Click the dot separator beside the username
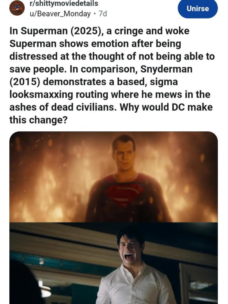The width and height of the screenshot is (228, 304). pos(95,14)
